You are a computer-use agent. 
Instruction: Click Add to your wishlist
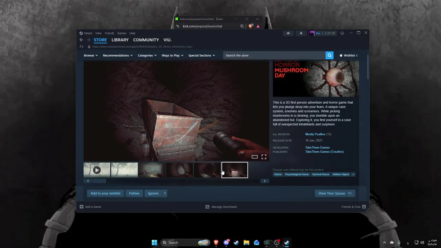[105, 193]
